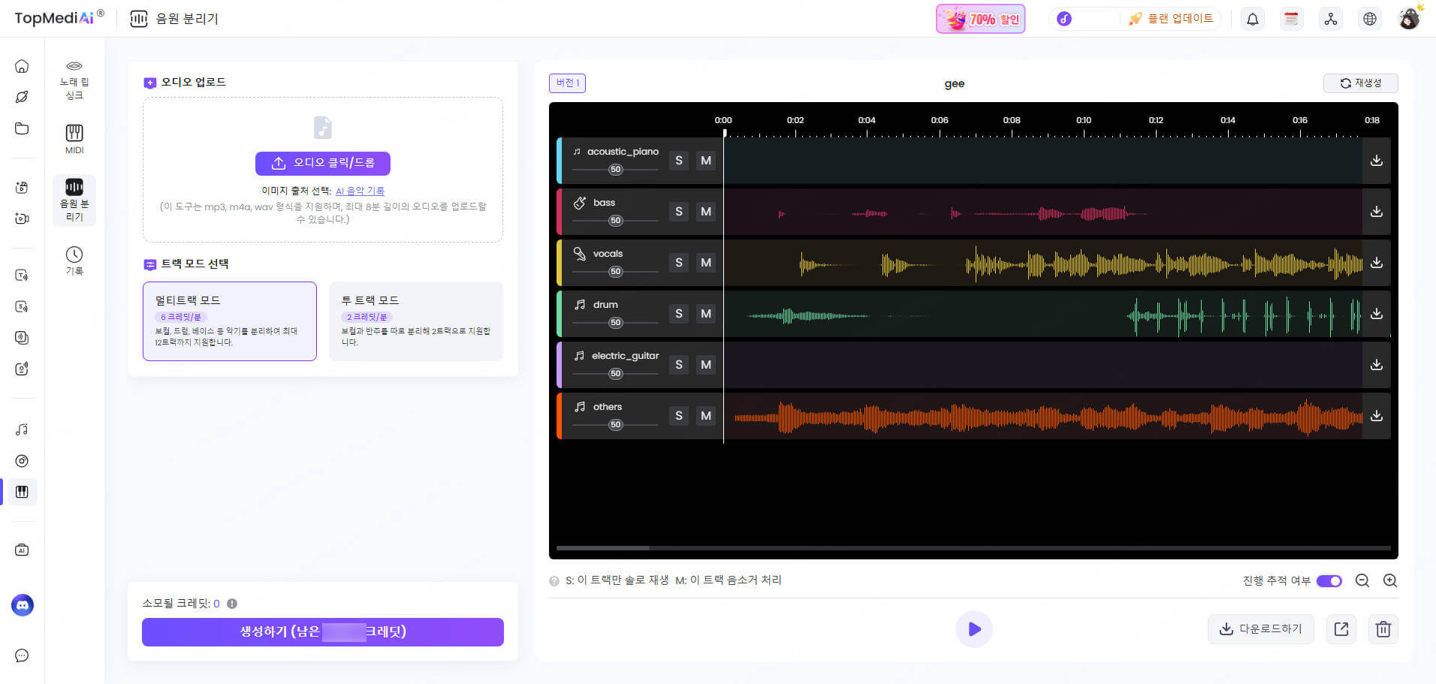Mute the bass track
This screenshot has height=684, width=1436.
706,212
